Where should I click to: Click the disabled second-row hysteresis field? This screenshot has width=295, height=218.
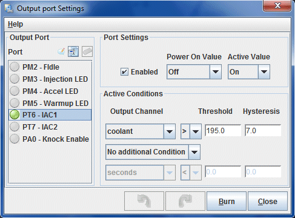pos(263,172)
